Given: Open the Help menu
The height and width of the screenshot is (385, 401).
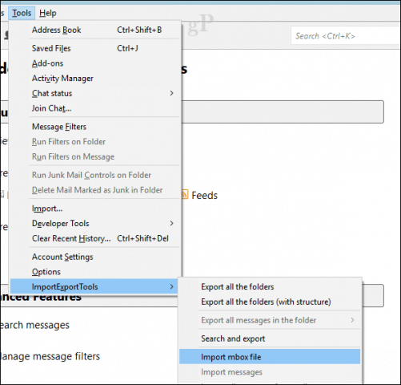Looking at the screenshot, I should click(48, 13).
